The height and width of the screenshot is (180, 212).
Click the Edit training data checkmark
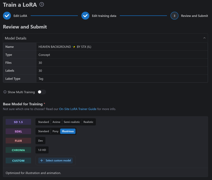85,16
